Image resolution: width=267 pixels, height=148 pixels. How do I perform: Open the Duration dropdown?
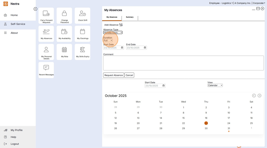[108, 41]
